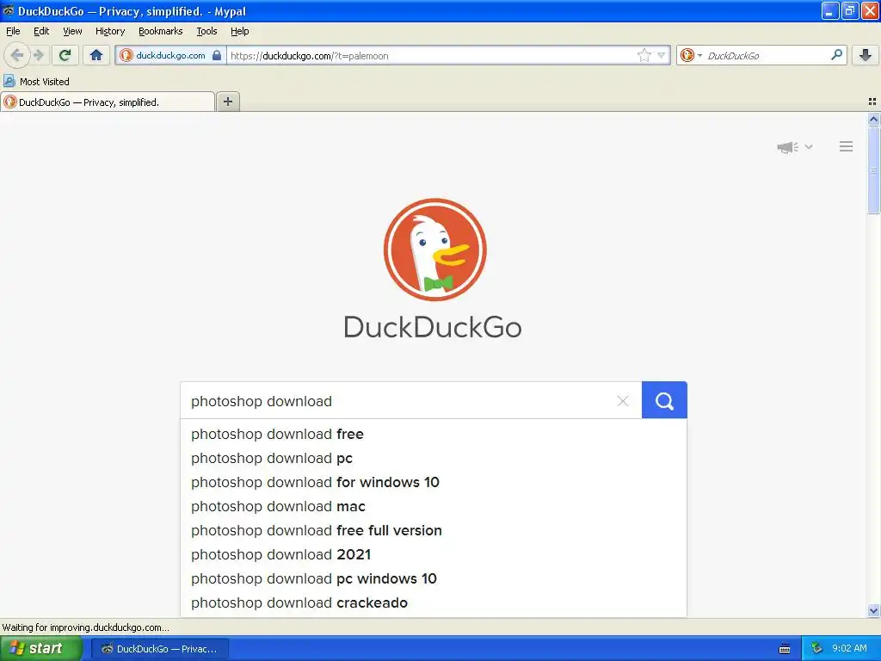Viewport: 881px width, 661px height.
Task: Reload the page with the refresh icon
Action: pos(65,55)
